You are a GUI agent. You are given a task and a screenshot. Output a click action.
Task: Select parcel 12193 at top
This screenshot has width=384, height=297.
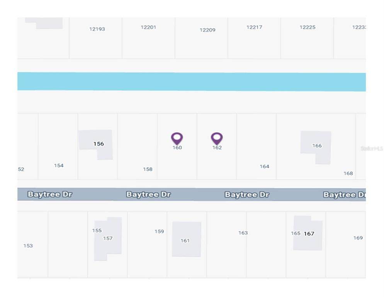tap(97, 29)
